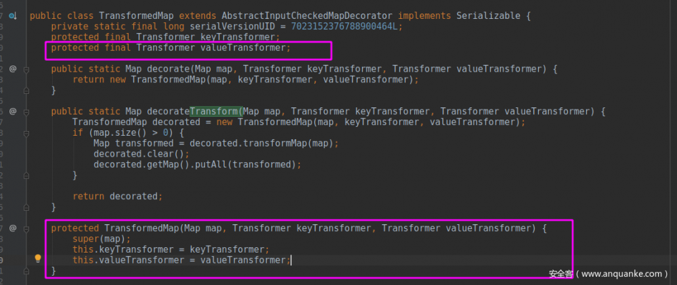Click this.keyTransformer assignment line
The image size is (677, 285).
pyautogui.click(x=171, y=250)
